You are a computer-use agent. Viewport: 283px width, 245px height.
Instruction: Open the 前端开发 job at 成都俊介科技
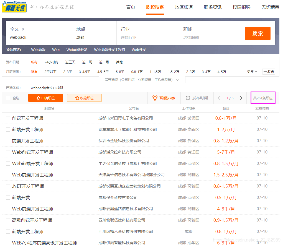[x=21, y=198]
